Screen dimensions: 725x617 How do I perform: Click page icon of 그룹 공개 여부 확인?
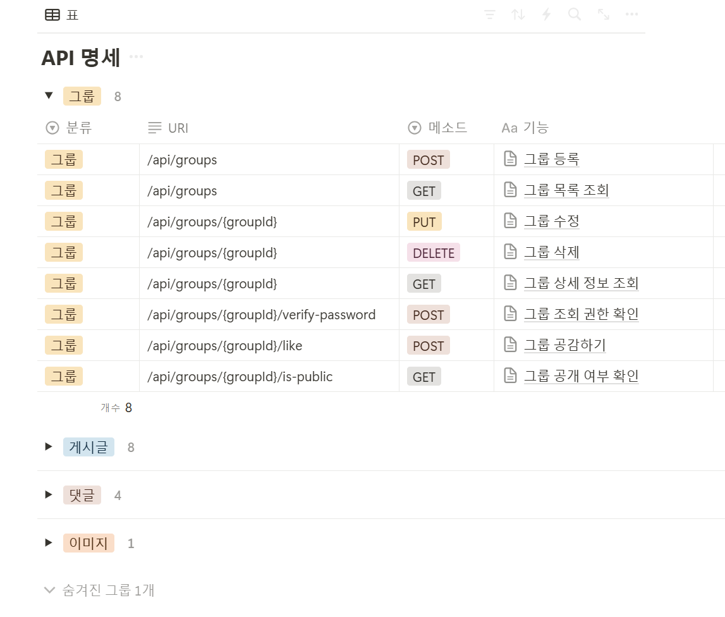(510, 376)
